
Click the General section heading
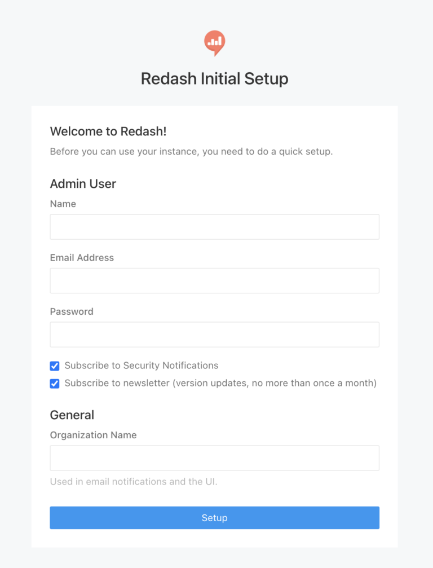pos(72,415)
